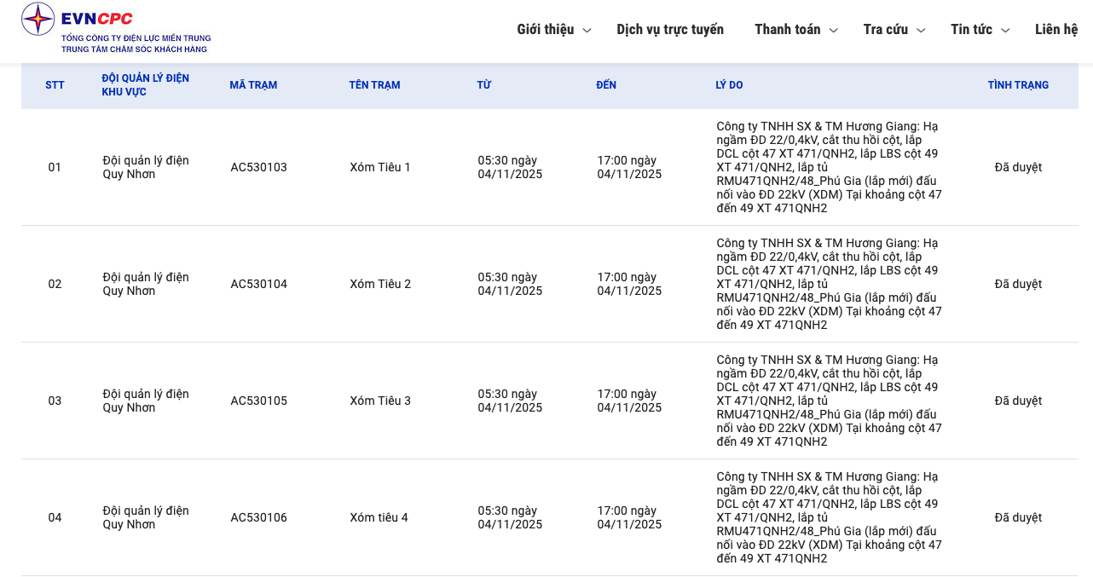
Task: Select station code AC530103
Action: [x=258, y=168]
